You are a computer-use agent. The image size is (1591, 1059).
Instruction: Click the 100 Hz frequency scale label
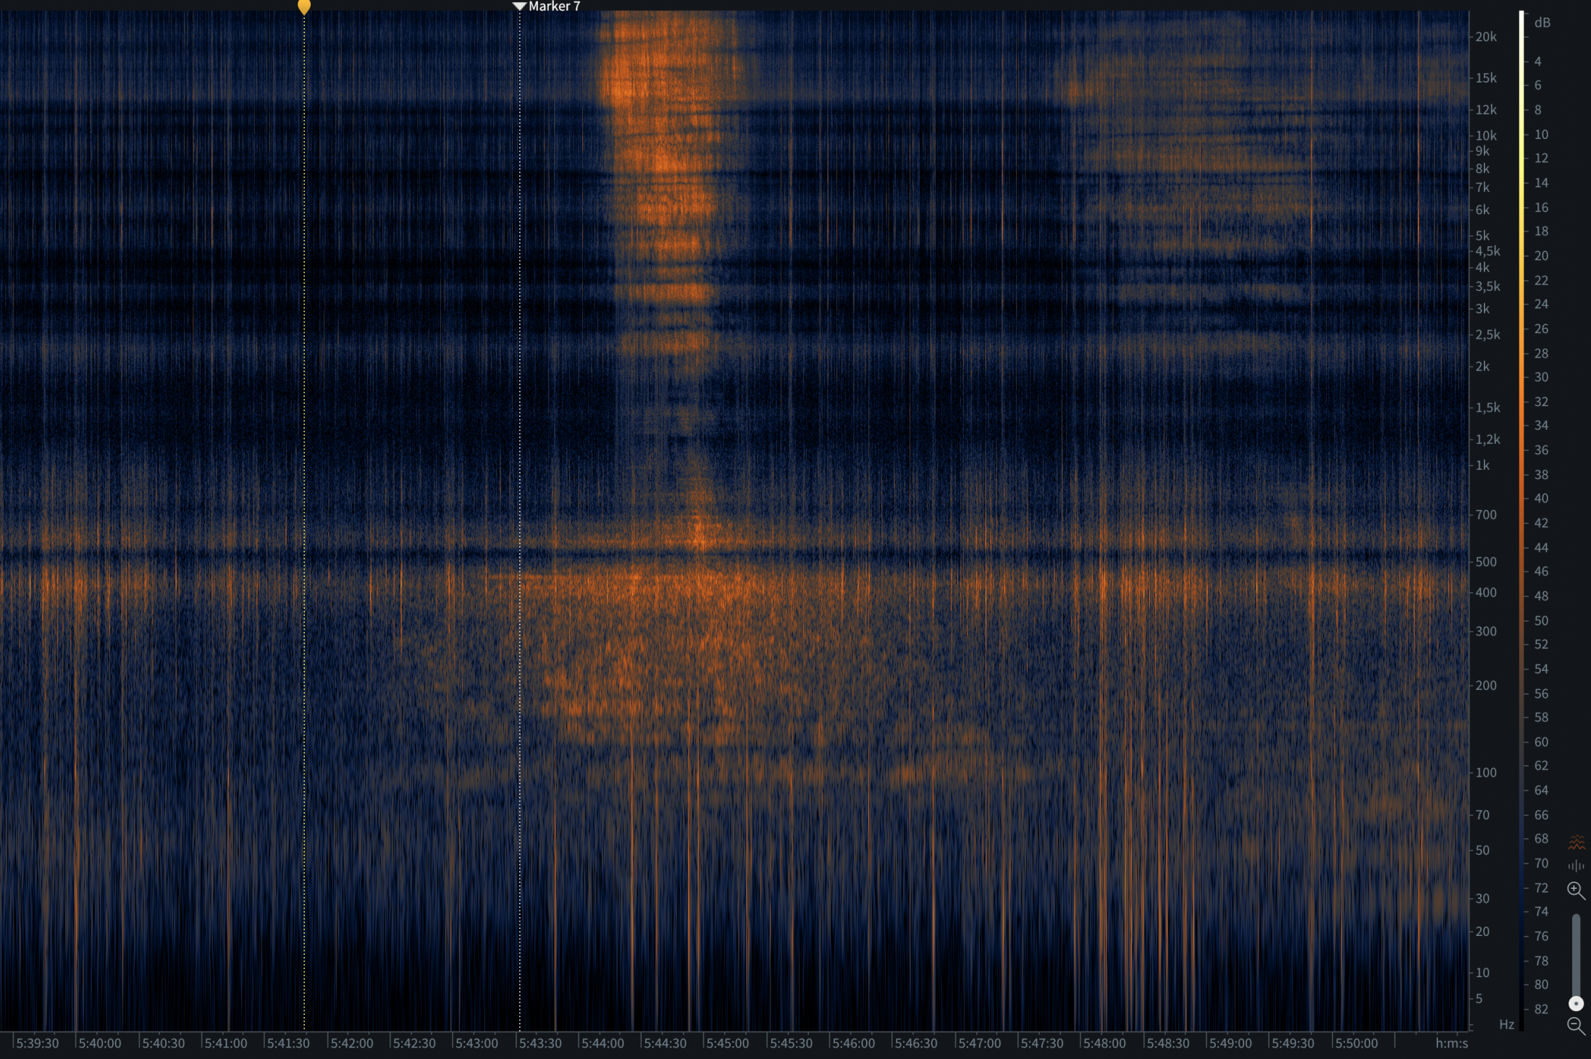coord(1485,772)
